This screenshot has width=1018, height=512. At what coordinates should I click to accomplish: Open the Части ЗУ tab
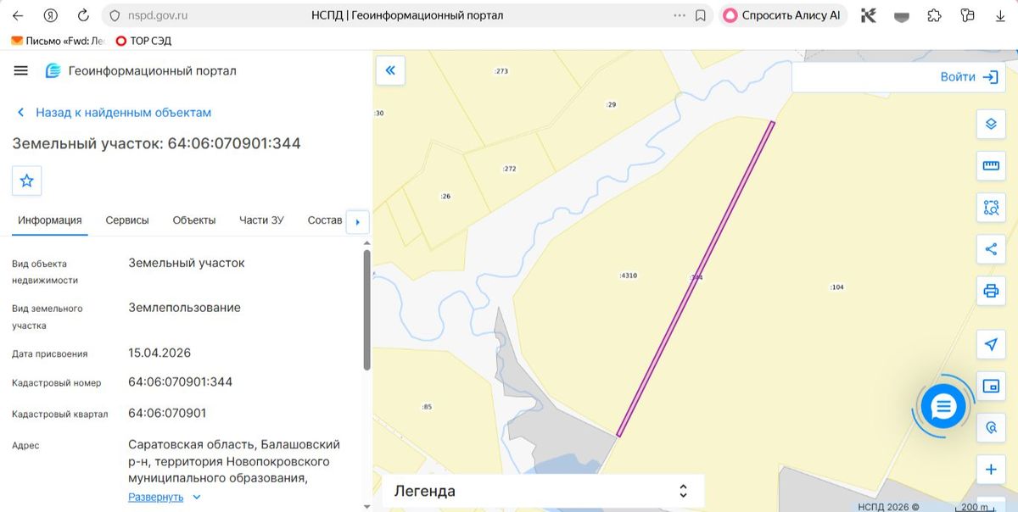pos(261,220)
